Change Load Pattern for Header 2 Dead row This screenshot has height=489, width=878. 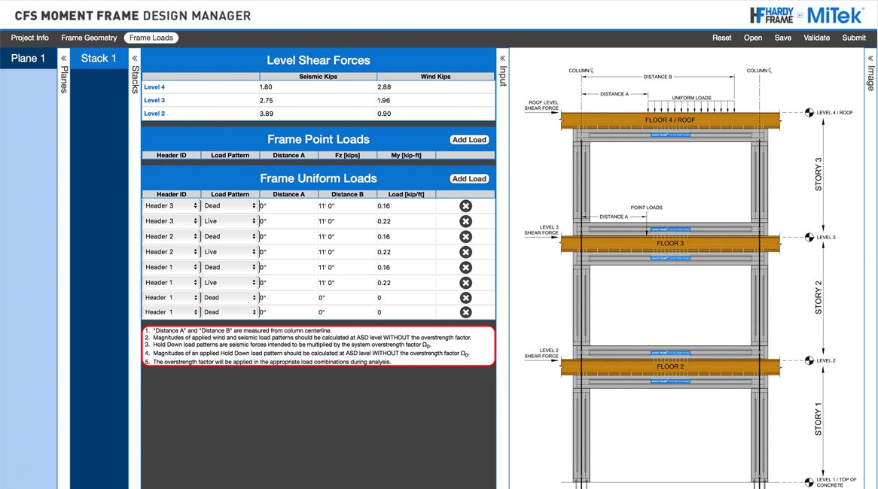(230, 236)
